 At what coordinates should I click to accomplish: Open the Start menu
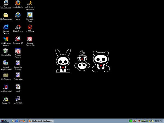click(x=5, y=121)
